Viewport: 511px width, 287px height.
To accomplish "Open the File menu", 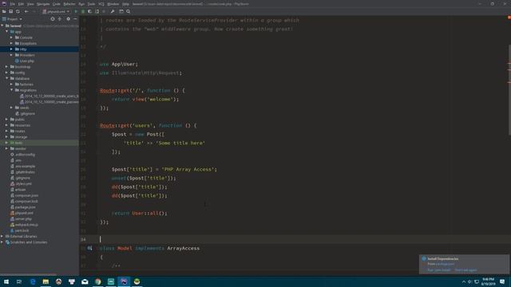I will click(13, 4).
